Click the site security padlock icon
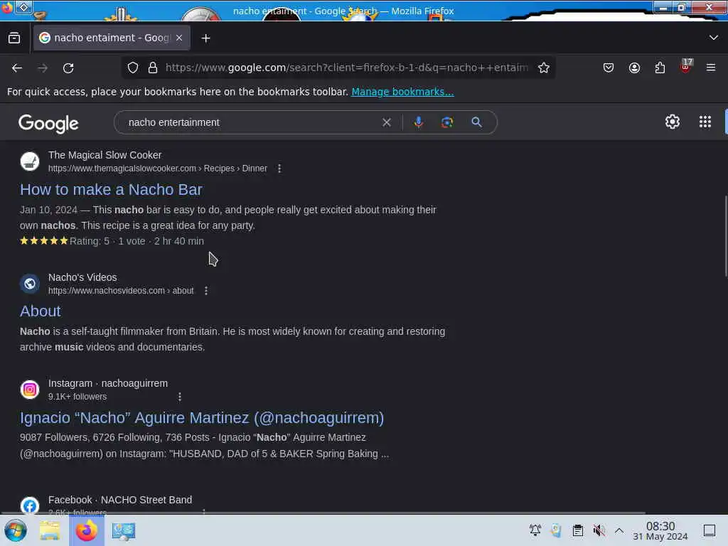 click(x=153, y=68)
